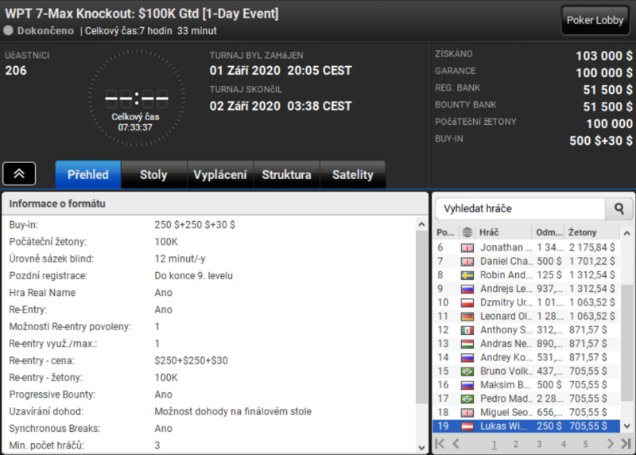Open the Satelity tab
The width and height of the screenshot is (636, 455).
(x=352, y=174)
